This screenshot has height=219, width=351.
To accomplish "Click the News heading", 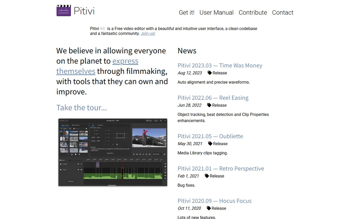I will click(x=187, y=51).
